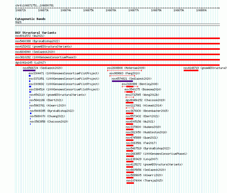
Task: Open nsv5467519 (ByrskaBishop2022) label
Action: pos(148,148)
